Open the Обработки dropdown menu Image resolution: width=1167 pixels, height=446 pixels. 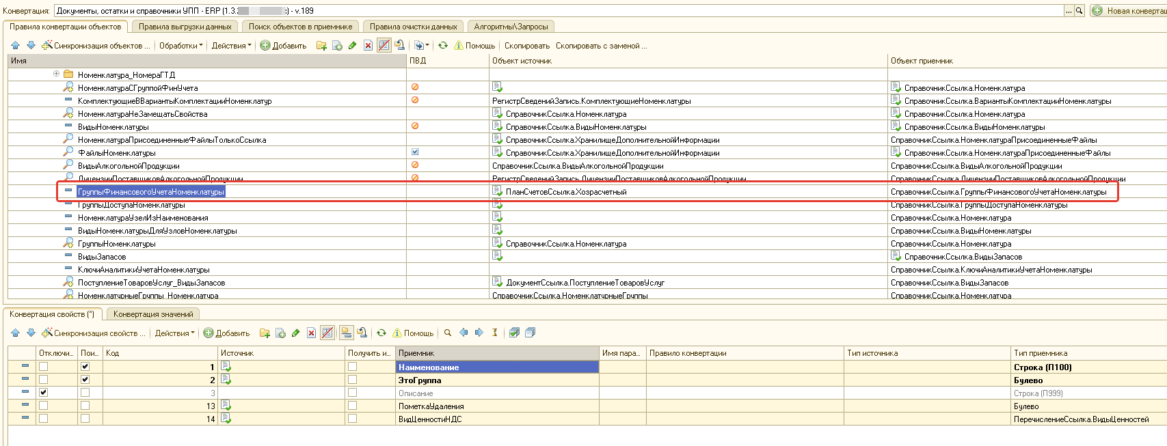[x=180, y=46]
